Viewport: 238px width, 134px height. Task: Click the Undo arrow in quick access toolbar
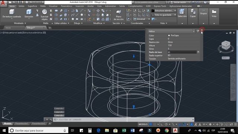(31, 2)
